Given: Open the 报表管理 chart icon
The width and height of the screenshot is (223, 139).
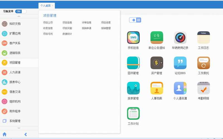Looking at the screenshot, I should click(x=133, y=88).
